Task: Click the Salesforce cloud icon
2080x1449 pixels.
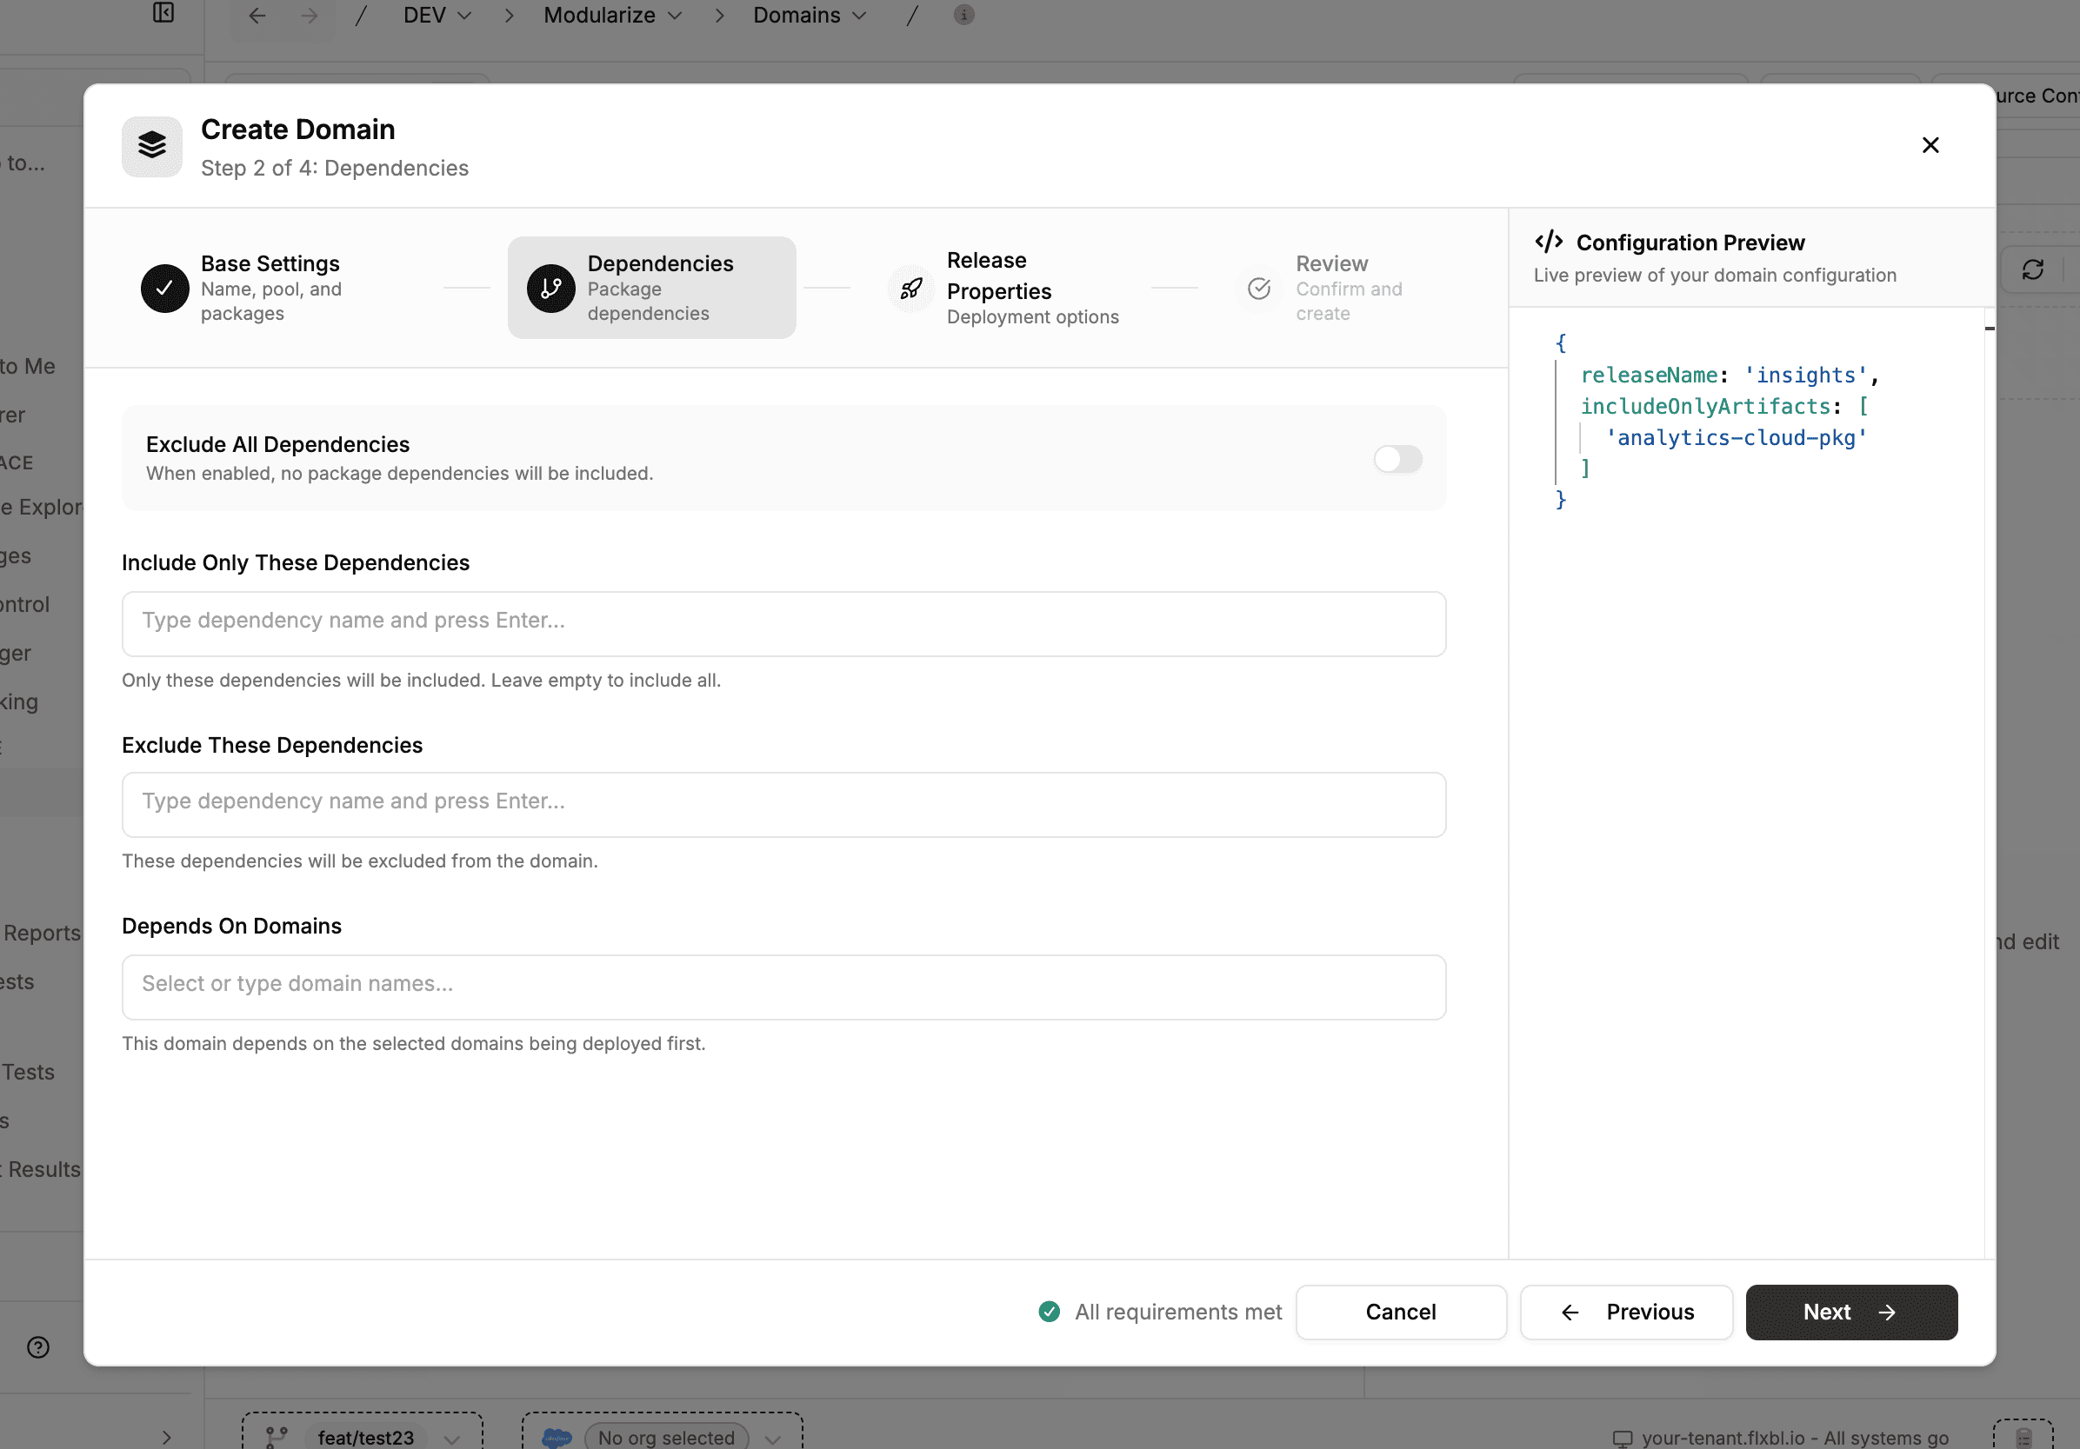Action: tap(557, 1437)
